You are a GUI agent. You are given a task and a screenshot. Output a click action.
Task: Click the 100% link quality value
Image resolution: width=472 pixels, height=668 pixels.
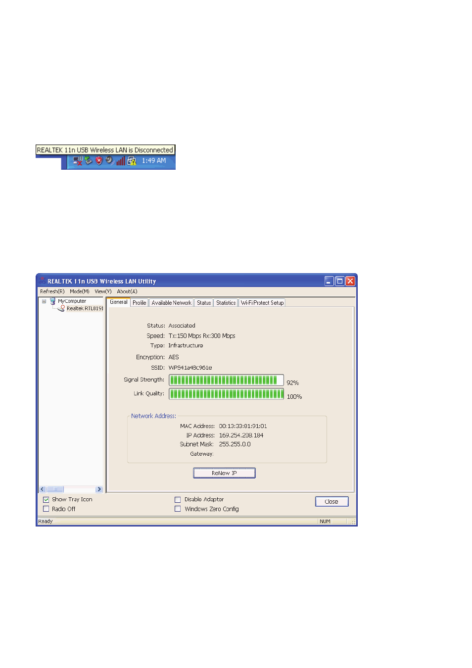(x=294, y=397)
